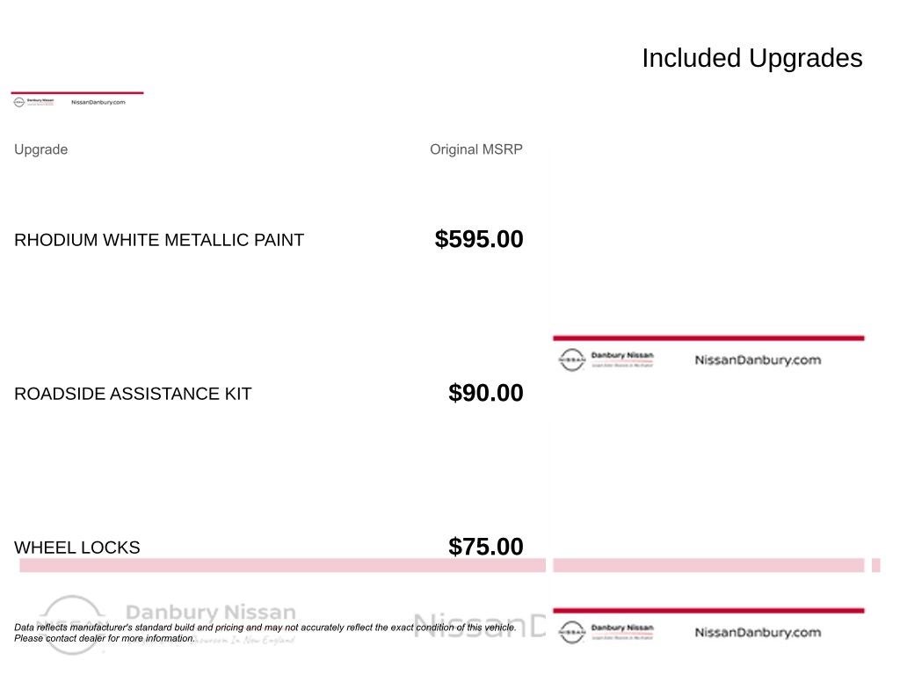
Task: Select the Roadside Assistance Kit upgrade
Action: tap(133, 394)
